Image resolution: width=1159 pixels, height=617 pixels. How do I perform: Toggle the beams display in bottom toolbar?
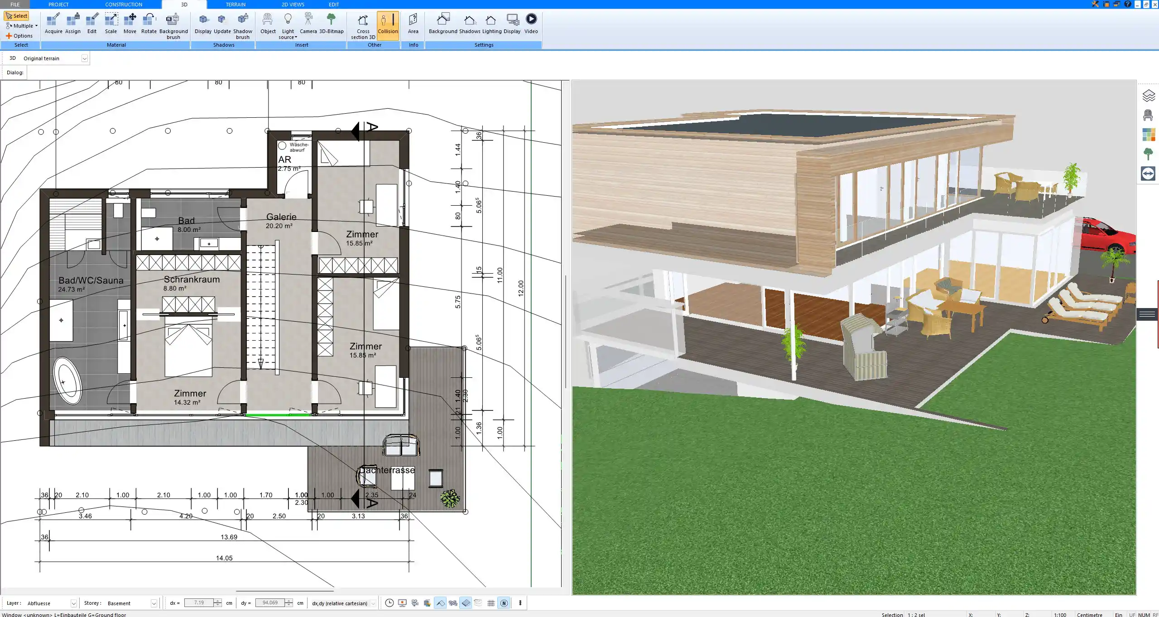point(453,603)
